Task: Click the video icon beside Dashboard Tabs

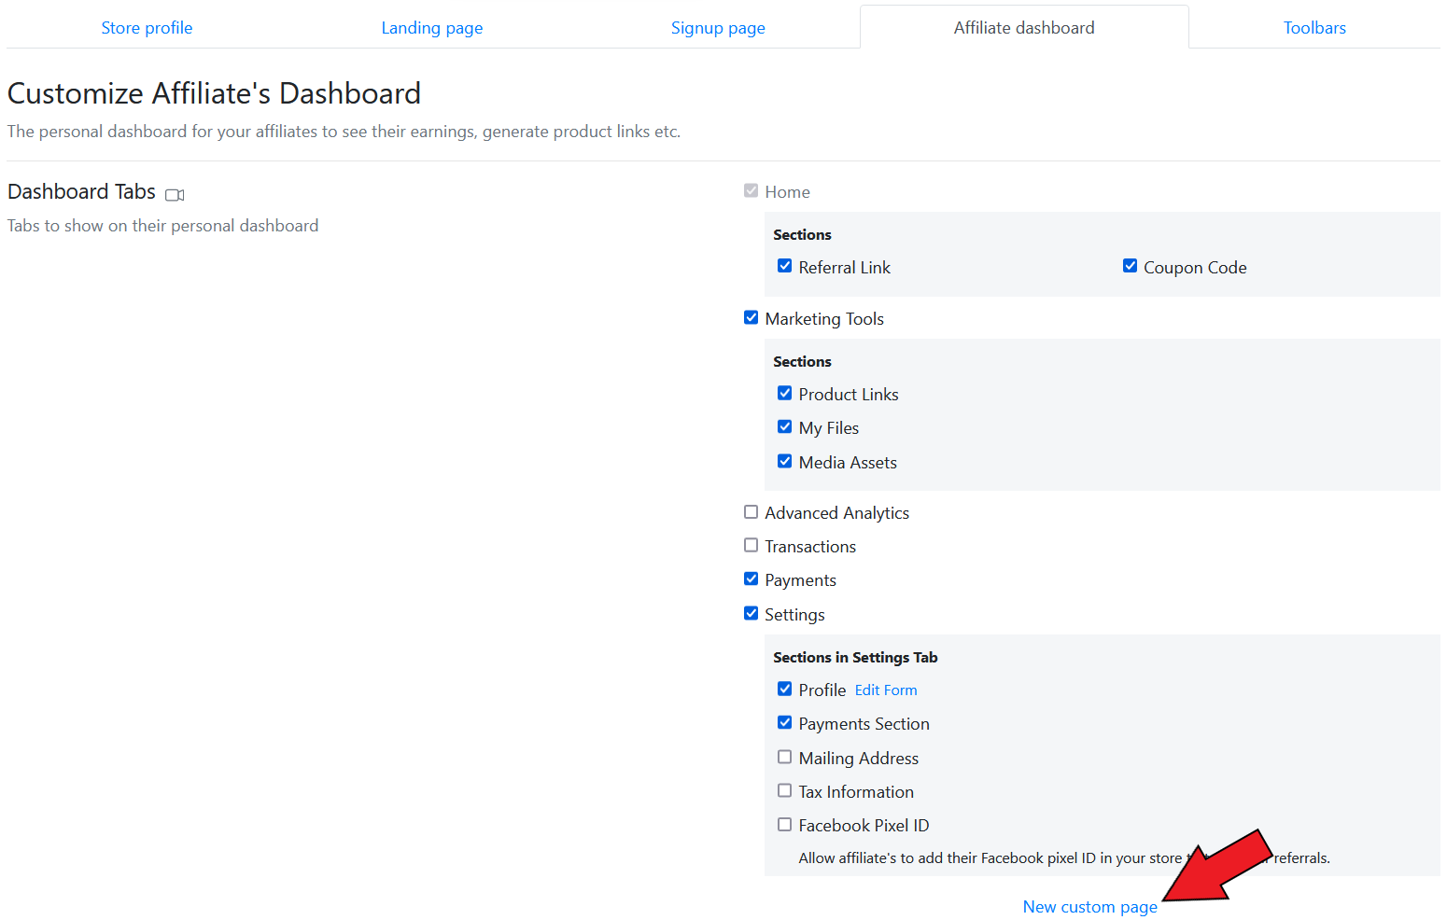Action: click(175, 195)
